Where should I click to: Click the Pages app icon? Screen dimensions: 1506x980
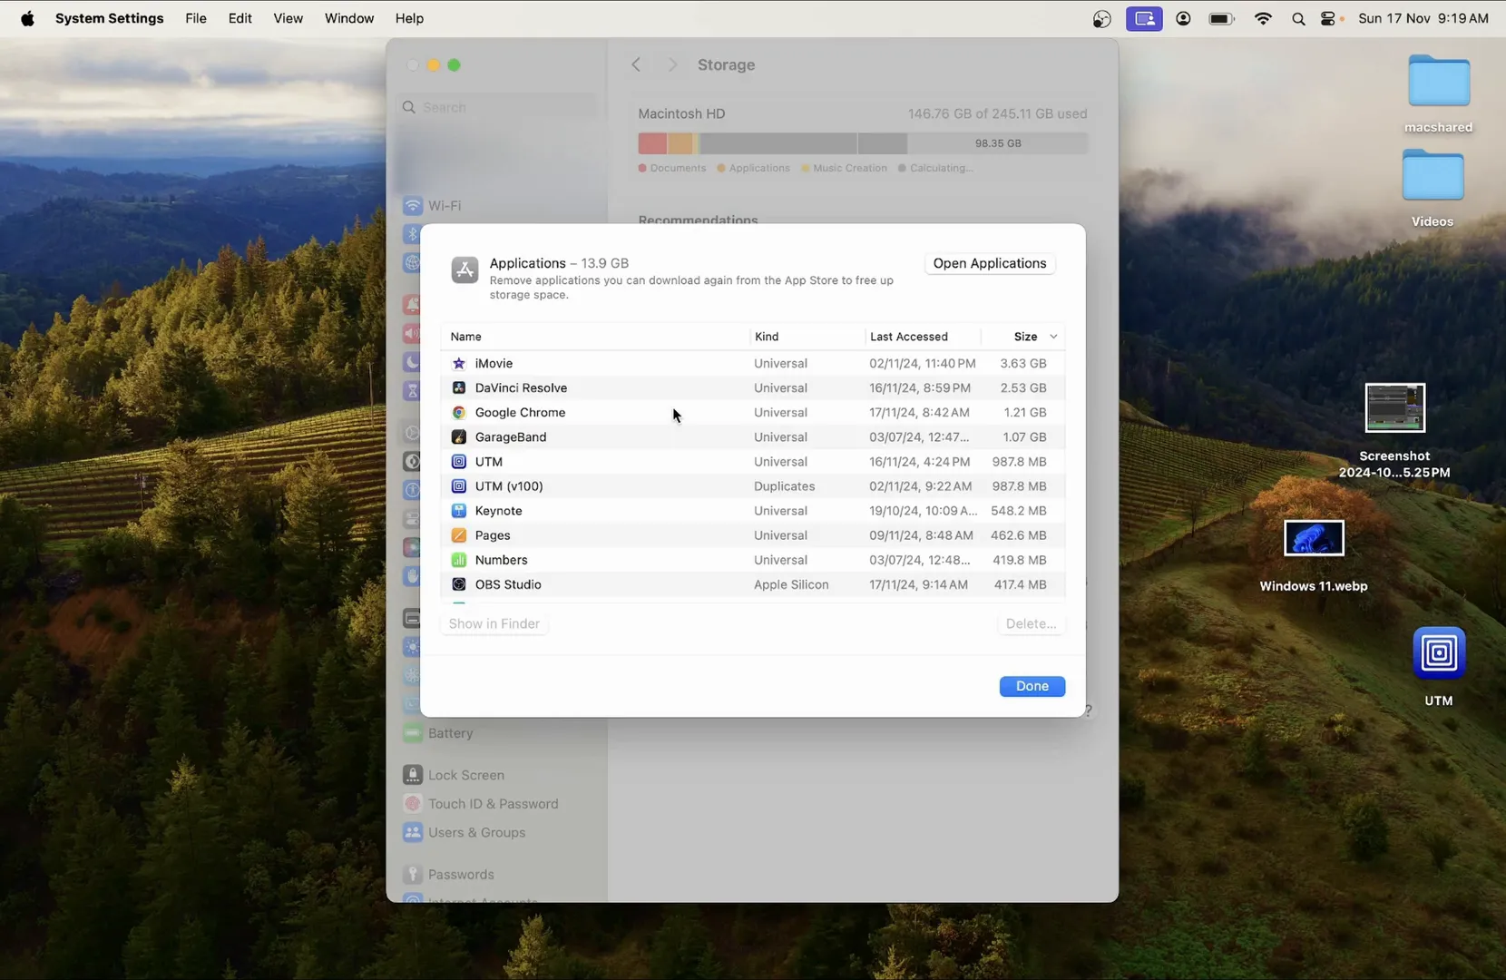point(459,534)
